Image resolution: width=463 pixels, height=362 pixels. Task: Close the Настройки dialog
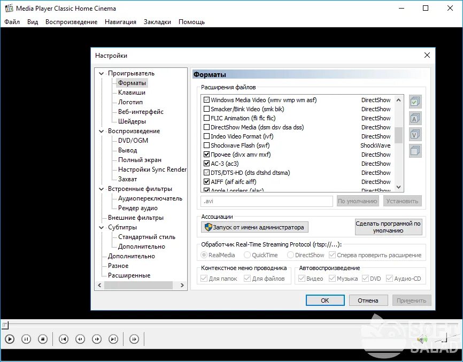(x=427, y=55)
